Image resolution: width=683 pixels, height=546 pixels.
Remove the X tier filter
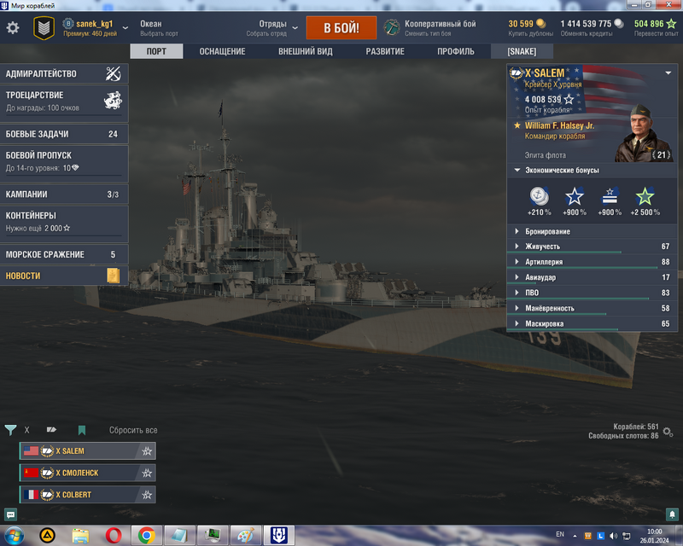(x=27, y=430)
